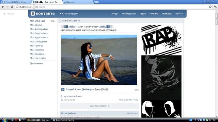Click the browser forward arrow
218x122 pixels.
coord(7,7)
